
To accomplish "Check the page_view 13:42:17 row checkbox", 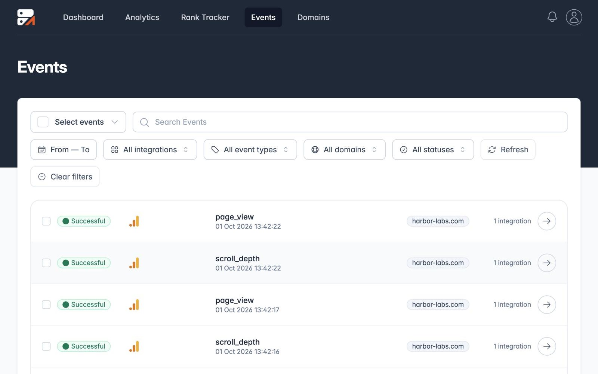I will point(46,305).
